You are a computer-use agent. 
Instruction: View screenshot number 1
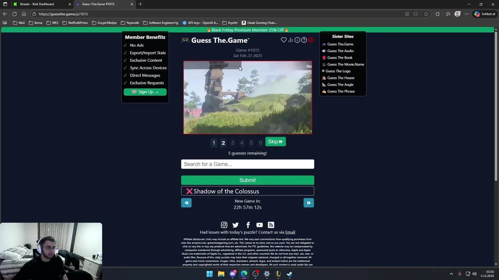[x=214, y=143]
